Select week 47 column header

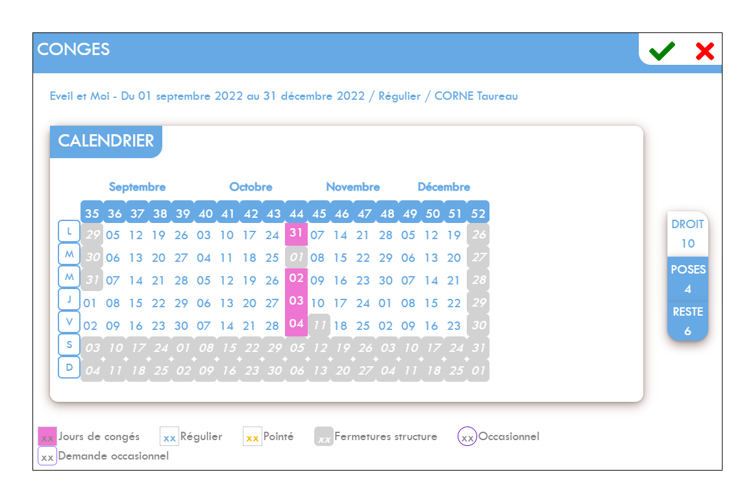364,213
